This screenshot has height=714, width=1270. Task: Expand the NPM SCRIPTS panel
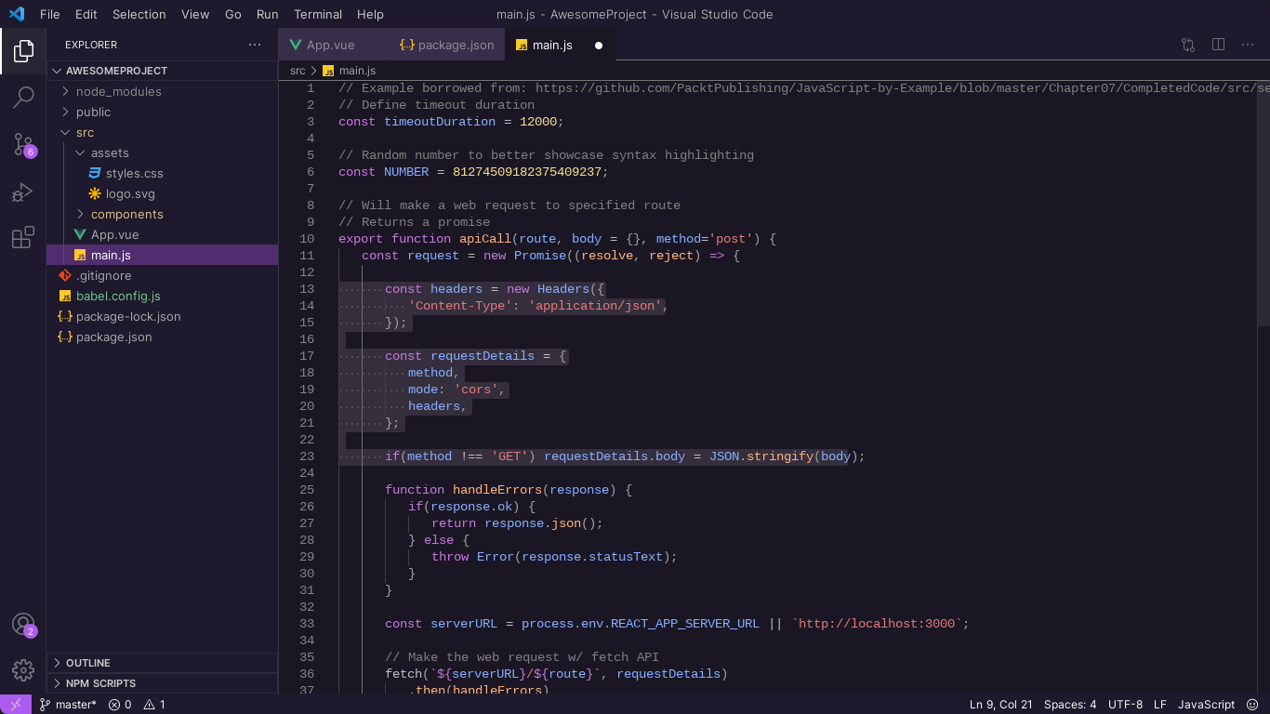pos(163,683)
